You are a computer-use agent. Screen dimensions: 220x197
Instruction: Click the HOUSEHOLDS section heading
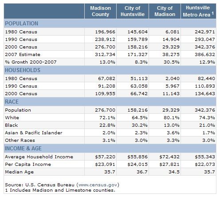pyautogui.click(x=23, y=70)
